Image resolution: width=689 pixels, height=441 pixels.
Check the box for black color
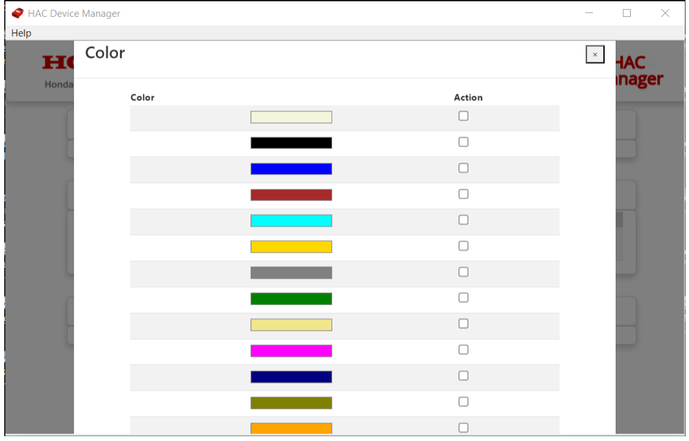point(463,142)
